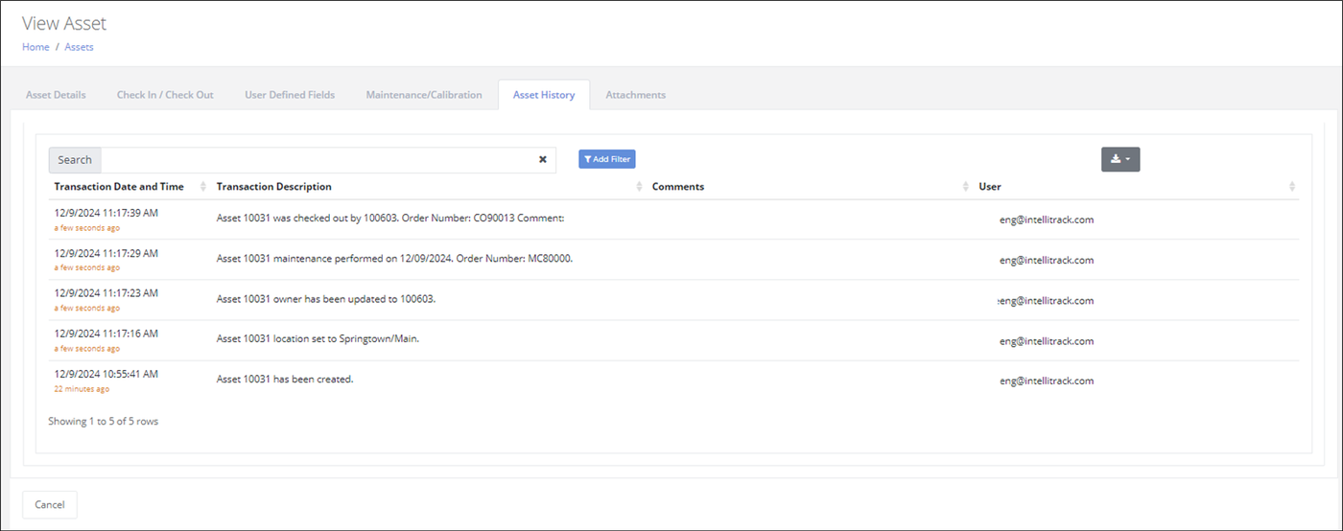Viewport: 1343px width, 531px height.
Task: Click the maintenance performed on 12/09/2024 description
Action: (x=395, y=259)
